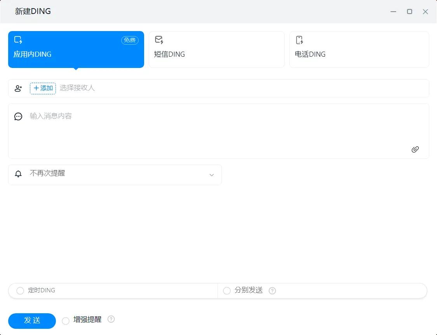Expand the reminder frequency chevron
The height and width of the screenshot is (335, 437).
212,175
